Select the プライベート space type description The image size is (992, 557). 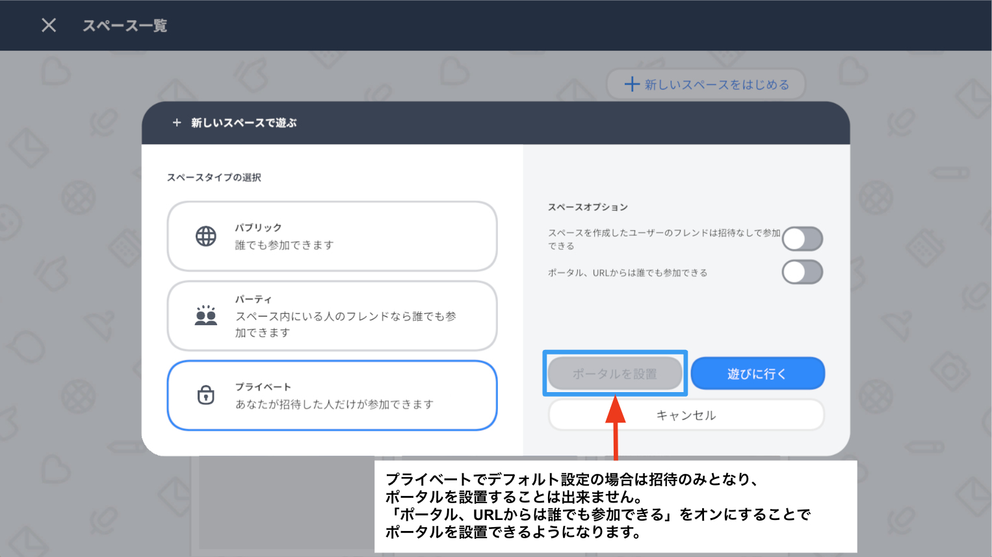(334, 404)
